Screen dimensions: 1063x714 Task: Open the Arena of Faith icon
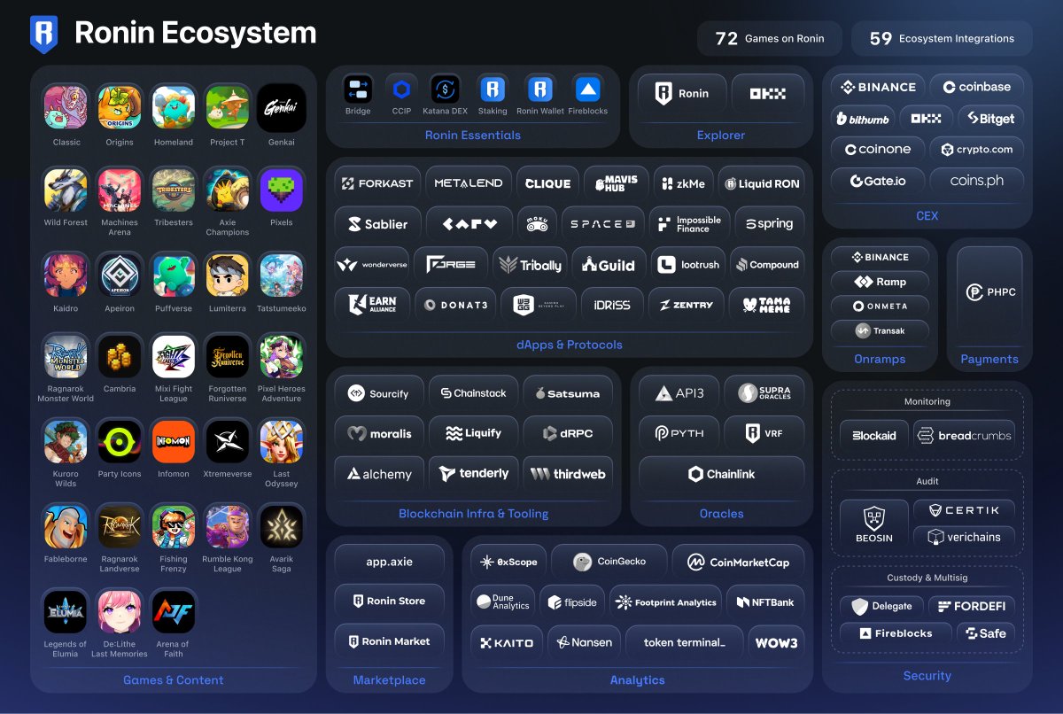[174, 611]
